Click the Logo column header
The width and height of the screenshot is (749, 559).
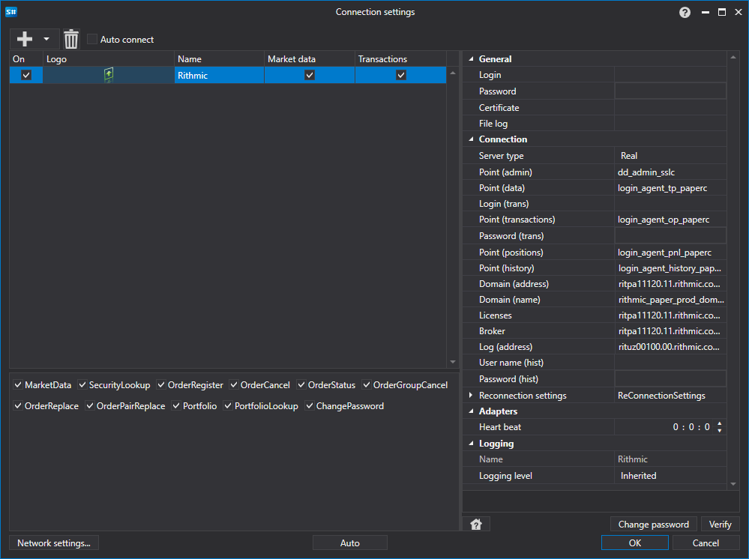[x=109, y=59]
